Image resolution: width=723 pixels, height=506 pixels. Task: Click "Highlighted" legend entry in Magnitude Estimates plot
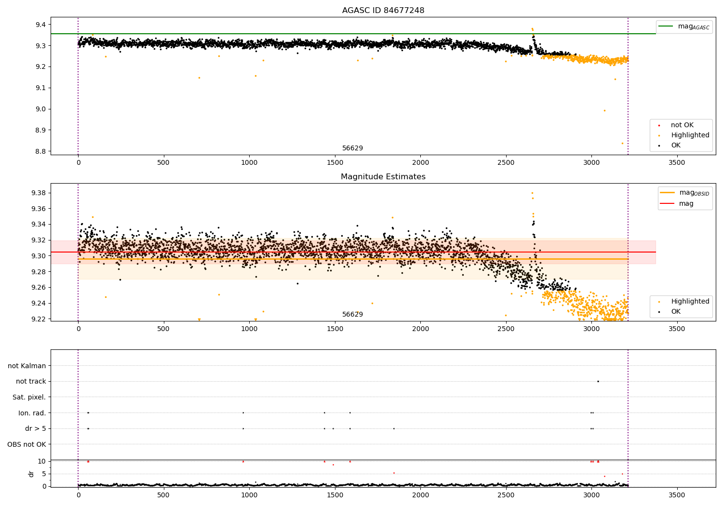pyautogui.click(x=690, y=302)
